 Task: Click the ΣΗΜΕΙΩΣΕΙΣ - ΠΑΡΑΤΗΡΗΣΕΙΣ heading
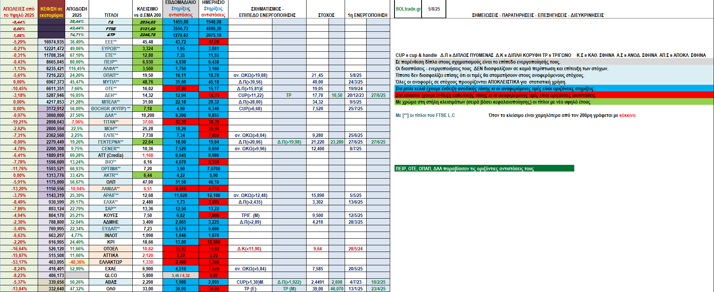(538, 15)
